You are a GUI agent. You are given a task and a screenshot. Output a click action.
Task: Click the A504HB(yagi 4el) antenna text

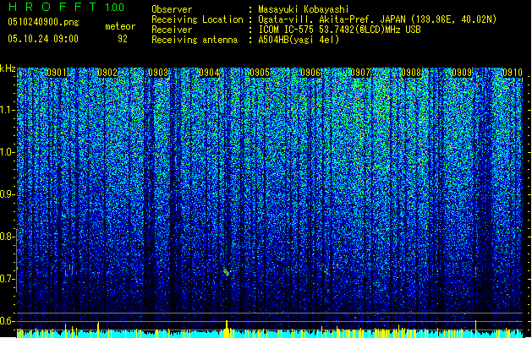click(299, 40)
